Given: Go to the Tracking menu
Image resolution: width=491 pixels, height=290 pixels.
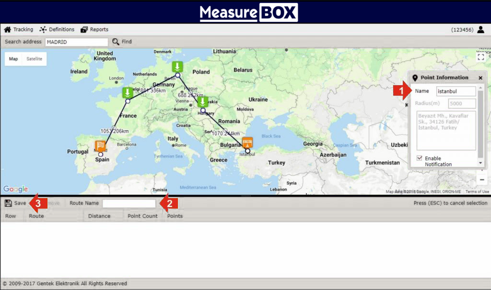Looking at the screenshot, I should tap(19, 30).
